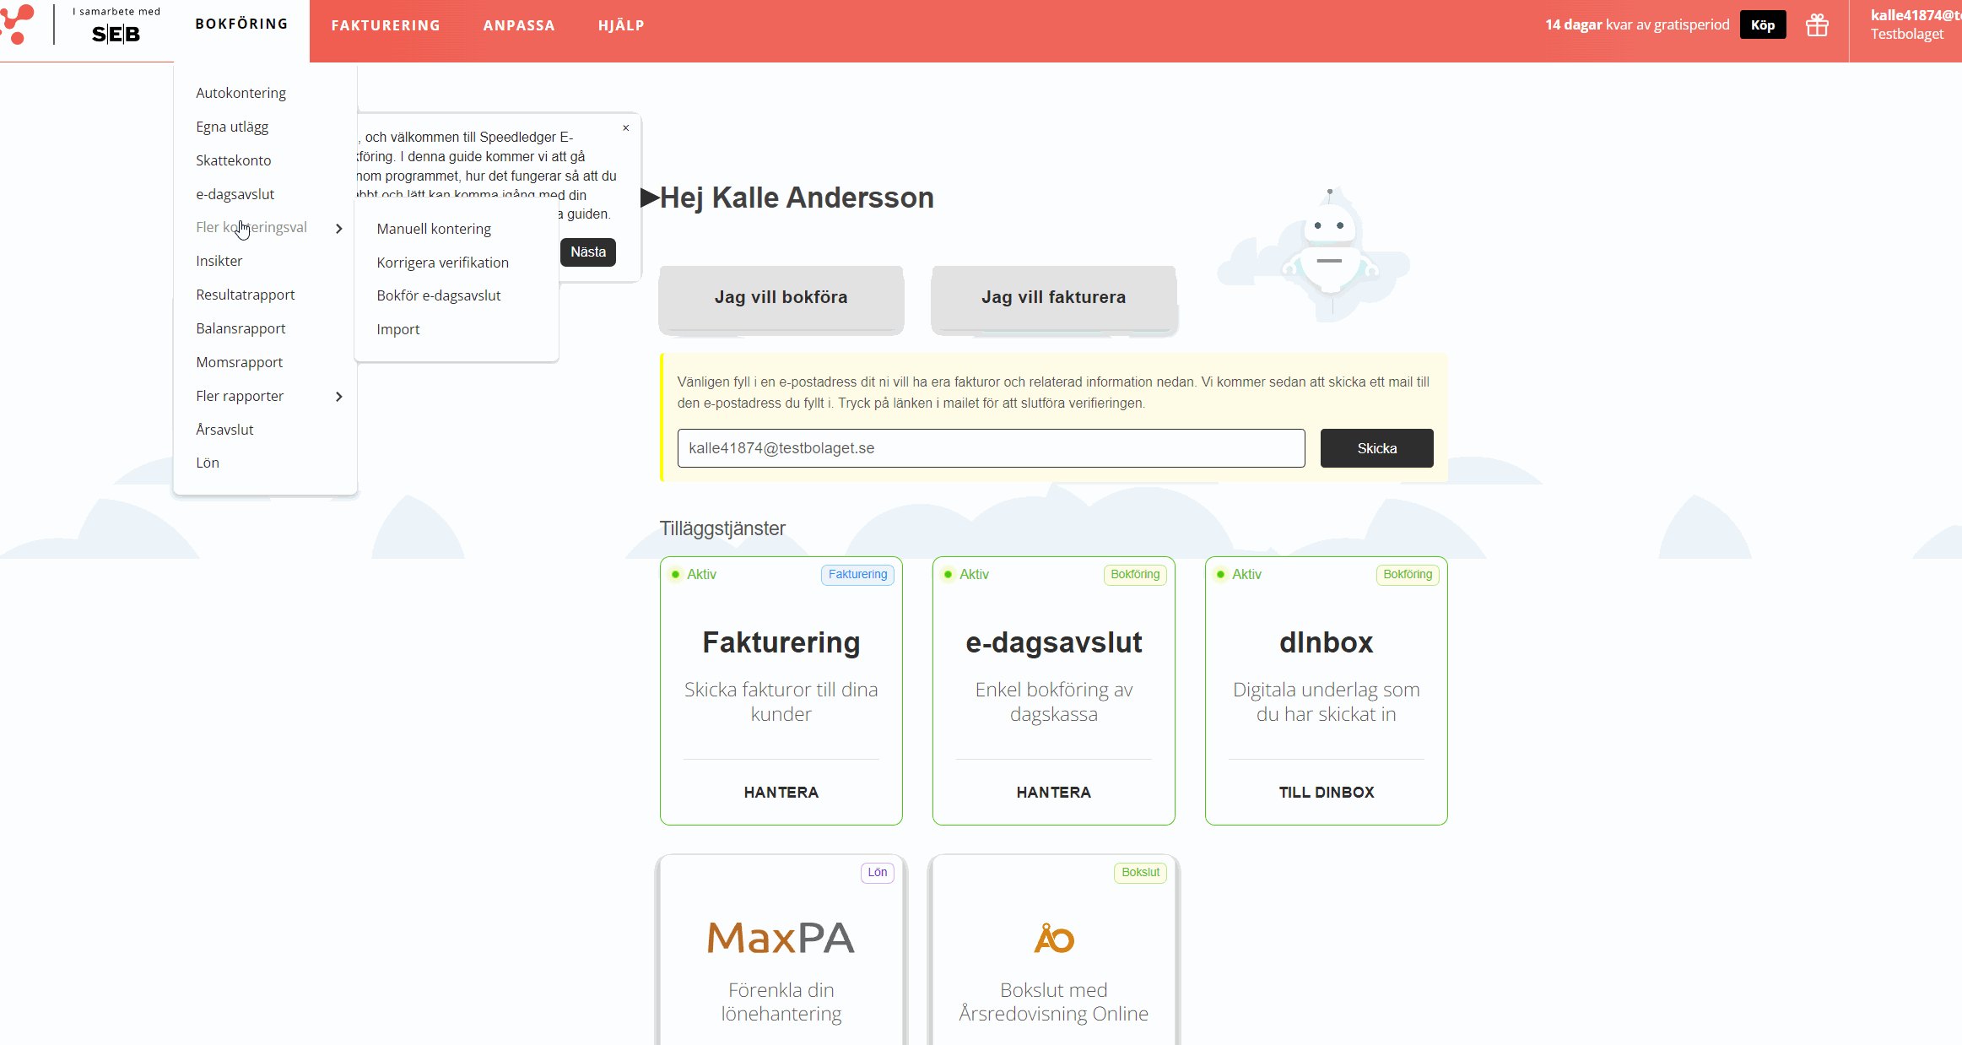Click Jag vill fakturera button
The height and width of the screenshot is (1045, 1962).
tap(1053, 297)
